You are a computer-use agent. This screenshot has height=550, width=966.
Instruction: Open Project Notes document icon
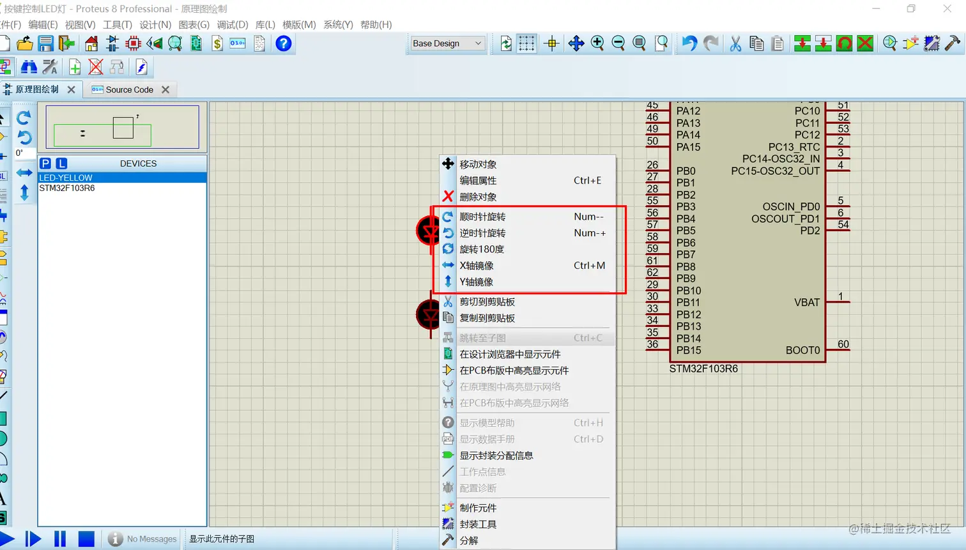pyautogui.click(x=259, y=43)
